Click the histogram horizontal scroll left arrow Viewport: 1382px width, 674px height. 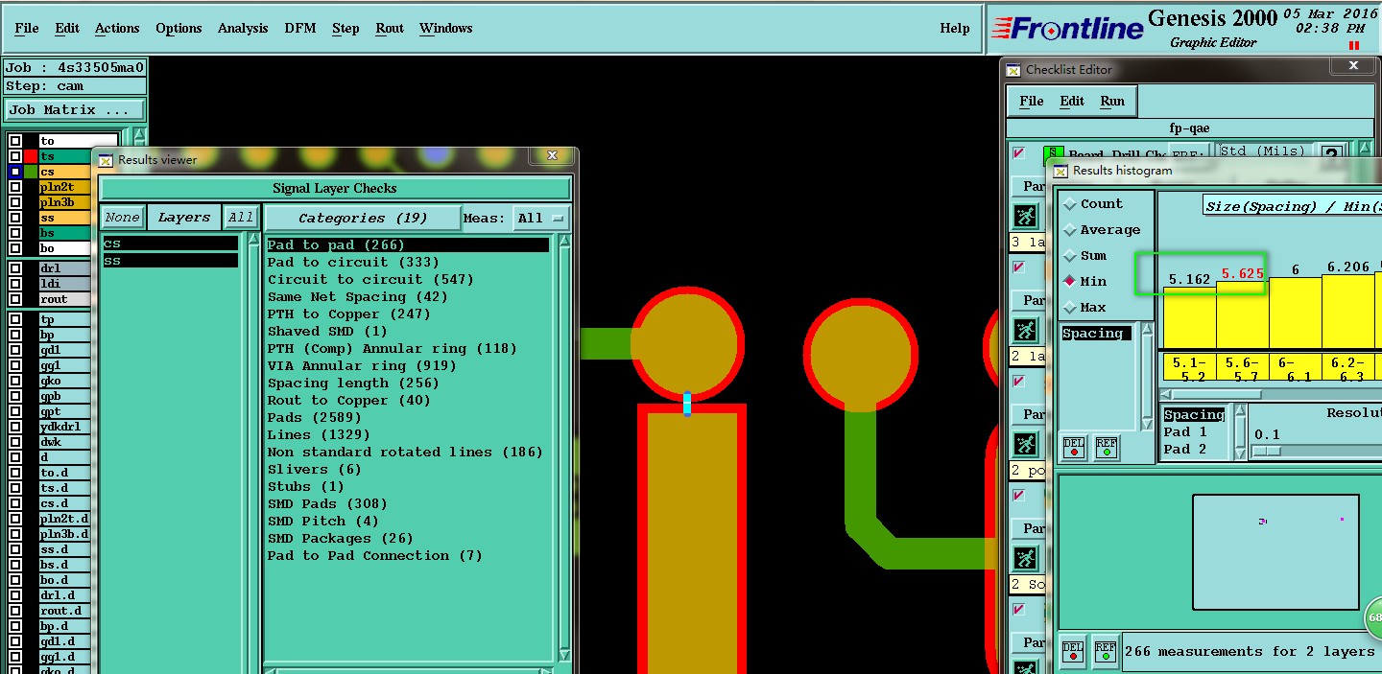[1166, 394]
